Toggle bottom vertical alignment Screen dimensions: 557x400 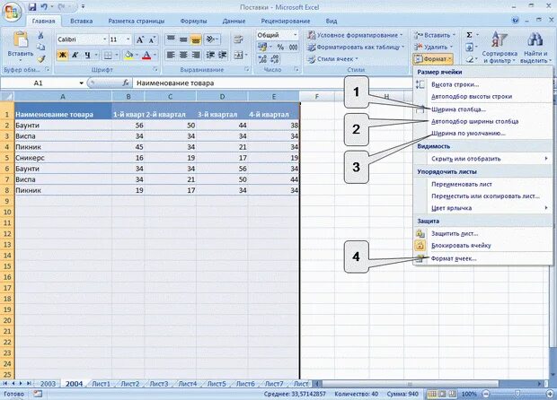196,39
